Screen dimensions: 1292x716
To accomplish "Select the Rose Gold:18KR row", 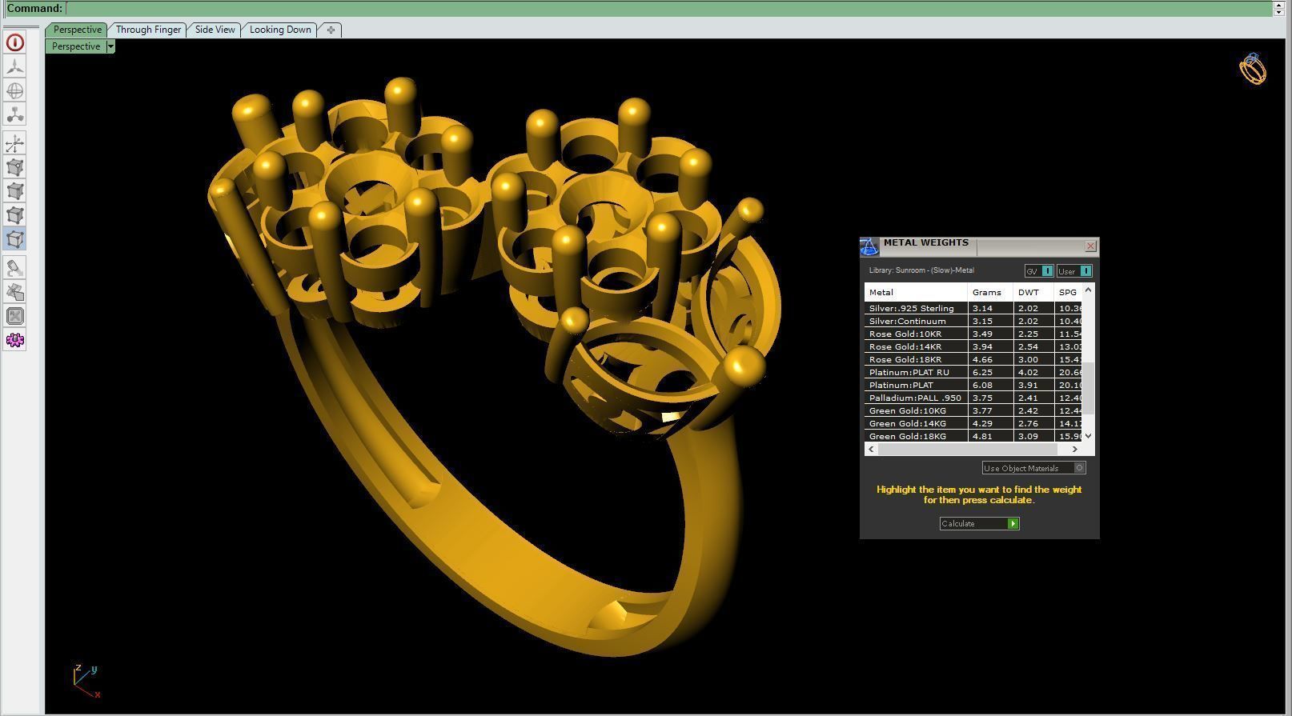I will (974, 359).
